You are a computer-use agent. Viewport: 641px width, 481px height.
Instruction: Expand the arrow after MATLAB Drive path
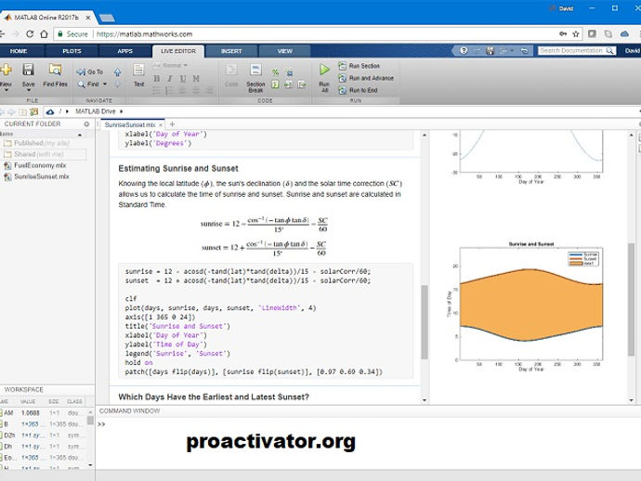pos(122,111)
